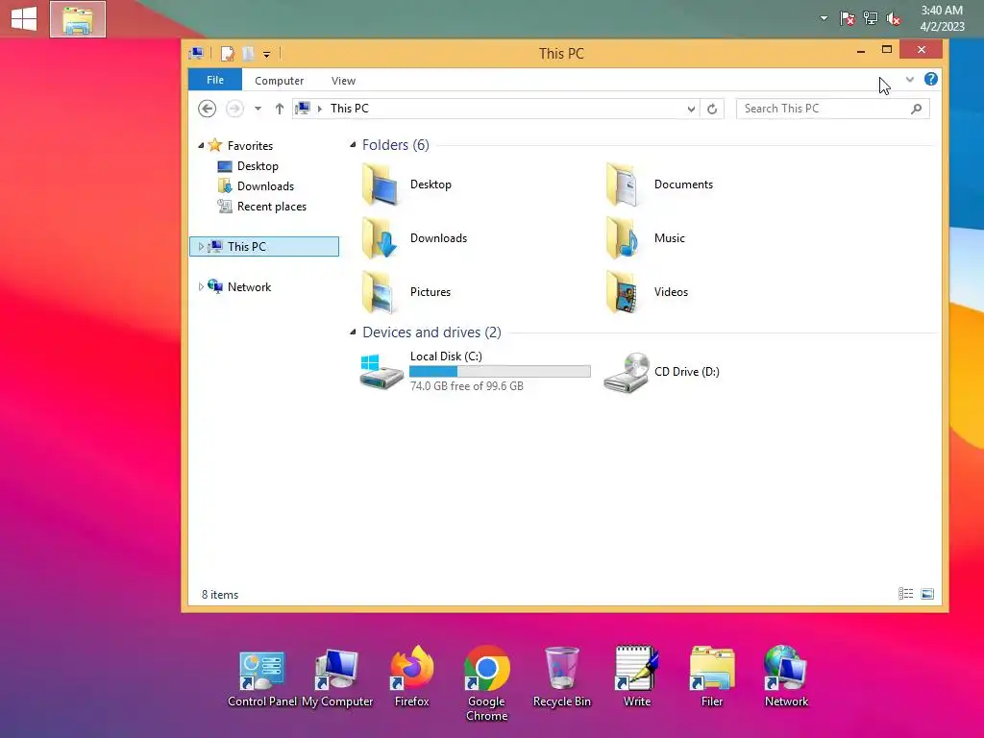
Task: Click the '8 items' status text
Action: click(x=220, y=594)
